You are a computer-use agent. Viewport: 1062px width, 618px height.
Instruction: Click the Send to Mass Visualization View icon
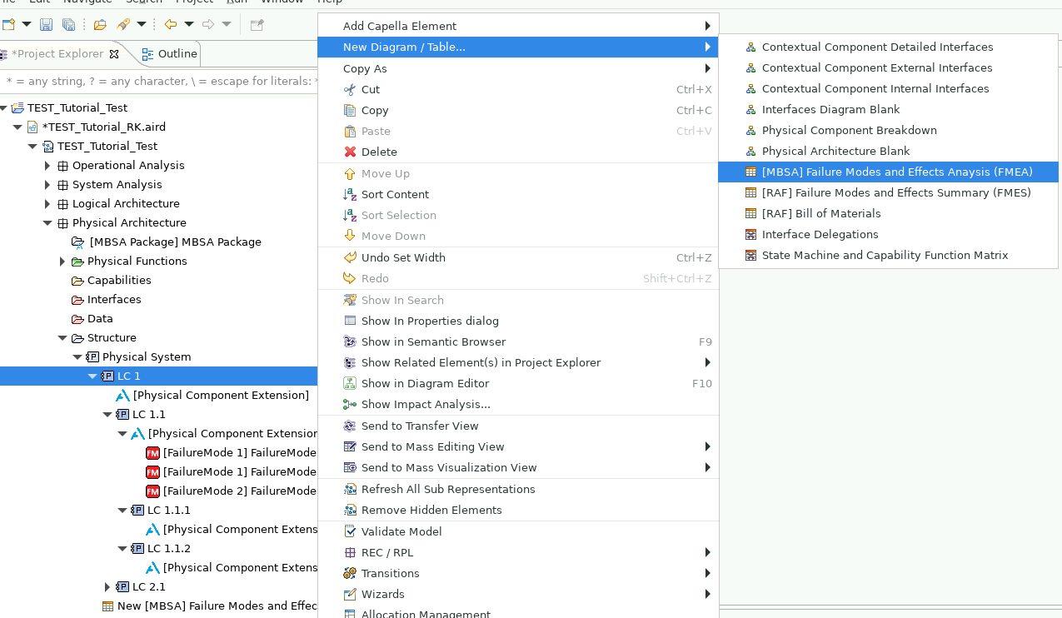pos(350,468)
